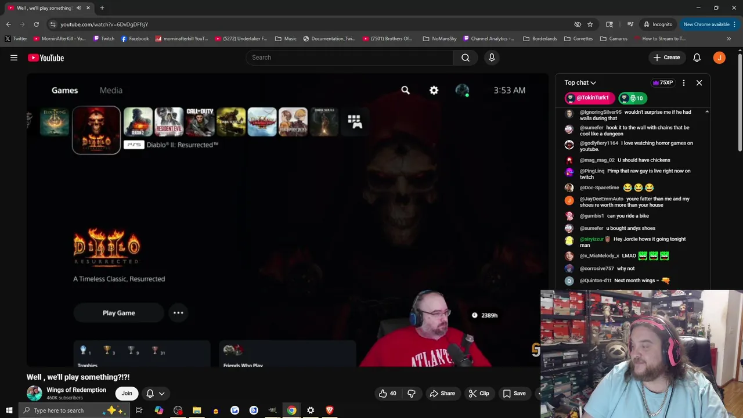Open chat options three-dot menu
This screenshot has height=418, width=743.
(x=684, y=83)
